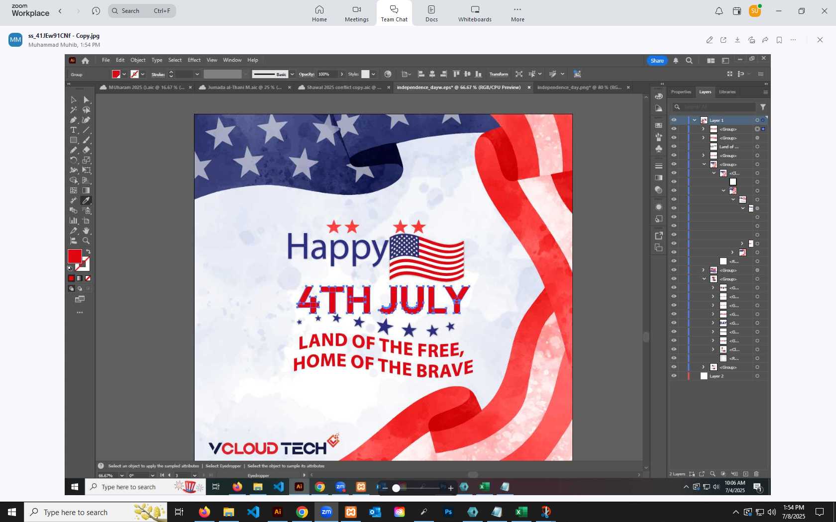Switch to the Libraries panel tab
Screen dimensions: 836x522
727,92
